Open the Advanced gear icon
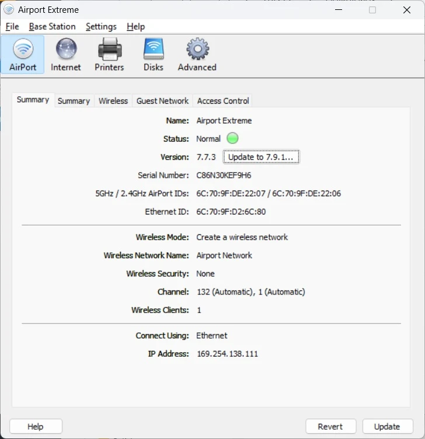 [x=197, y=55]
